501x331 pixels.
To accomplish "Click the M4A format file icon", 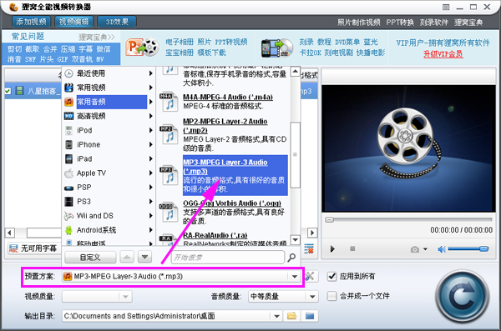I will tap(169, 102).
